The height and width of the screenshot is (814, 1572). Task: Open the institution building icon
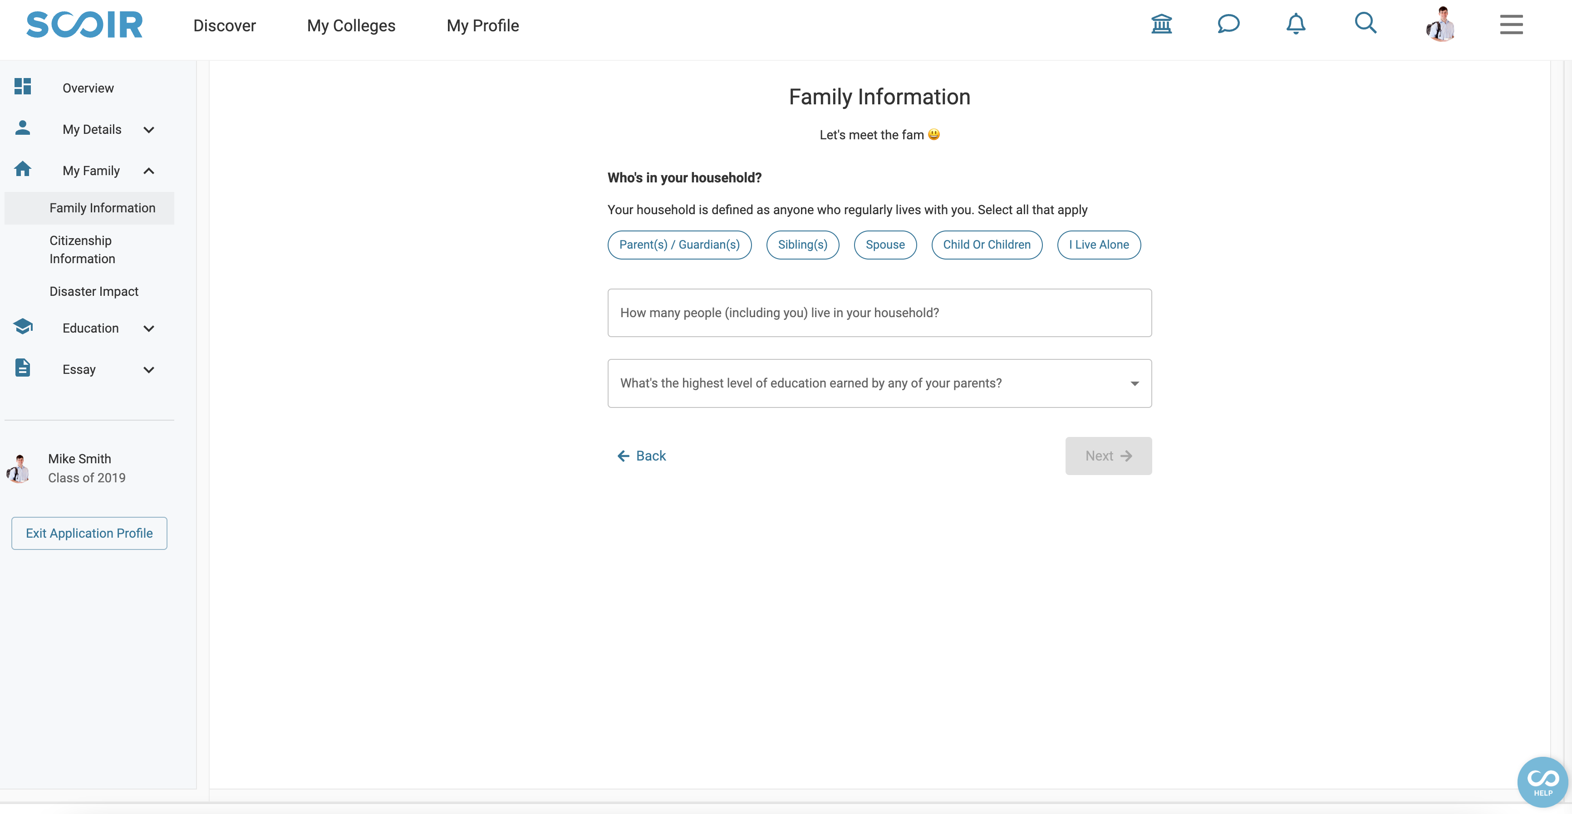[x=1161, y=25]
